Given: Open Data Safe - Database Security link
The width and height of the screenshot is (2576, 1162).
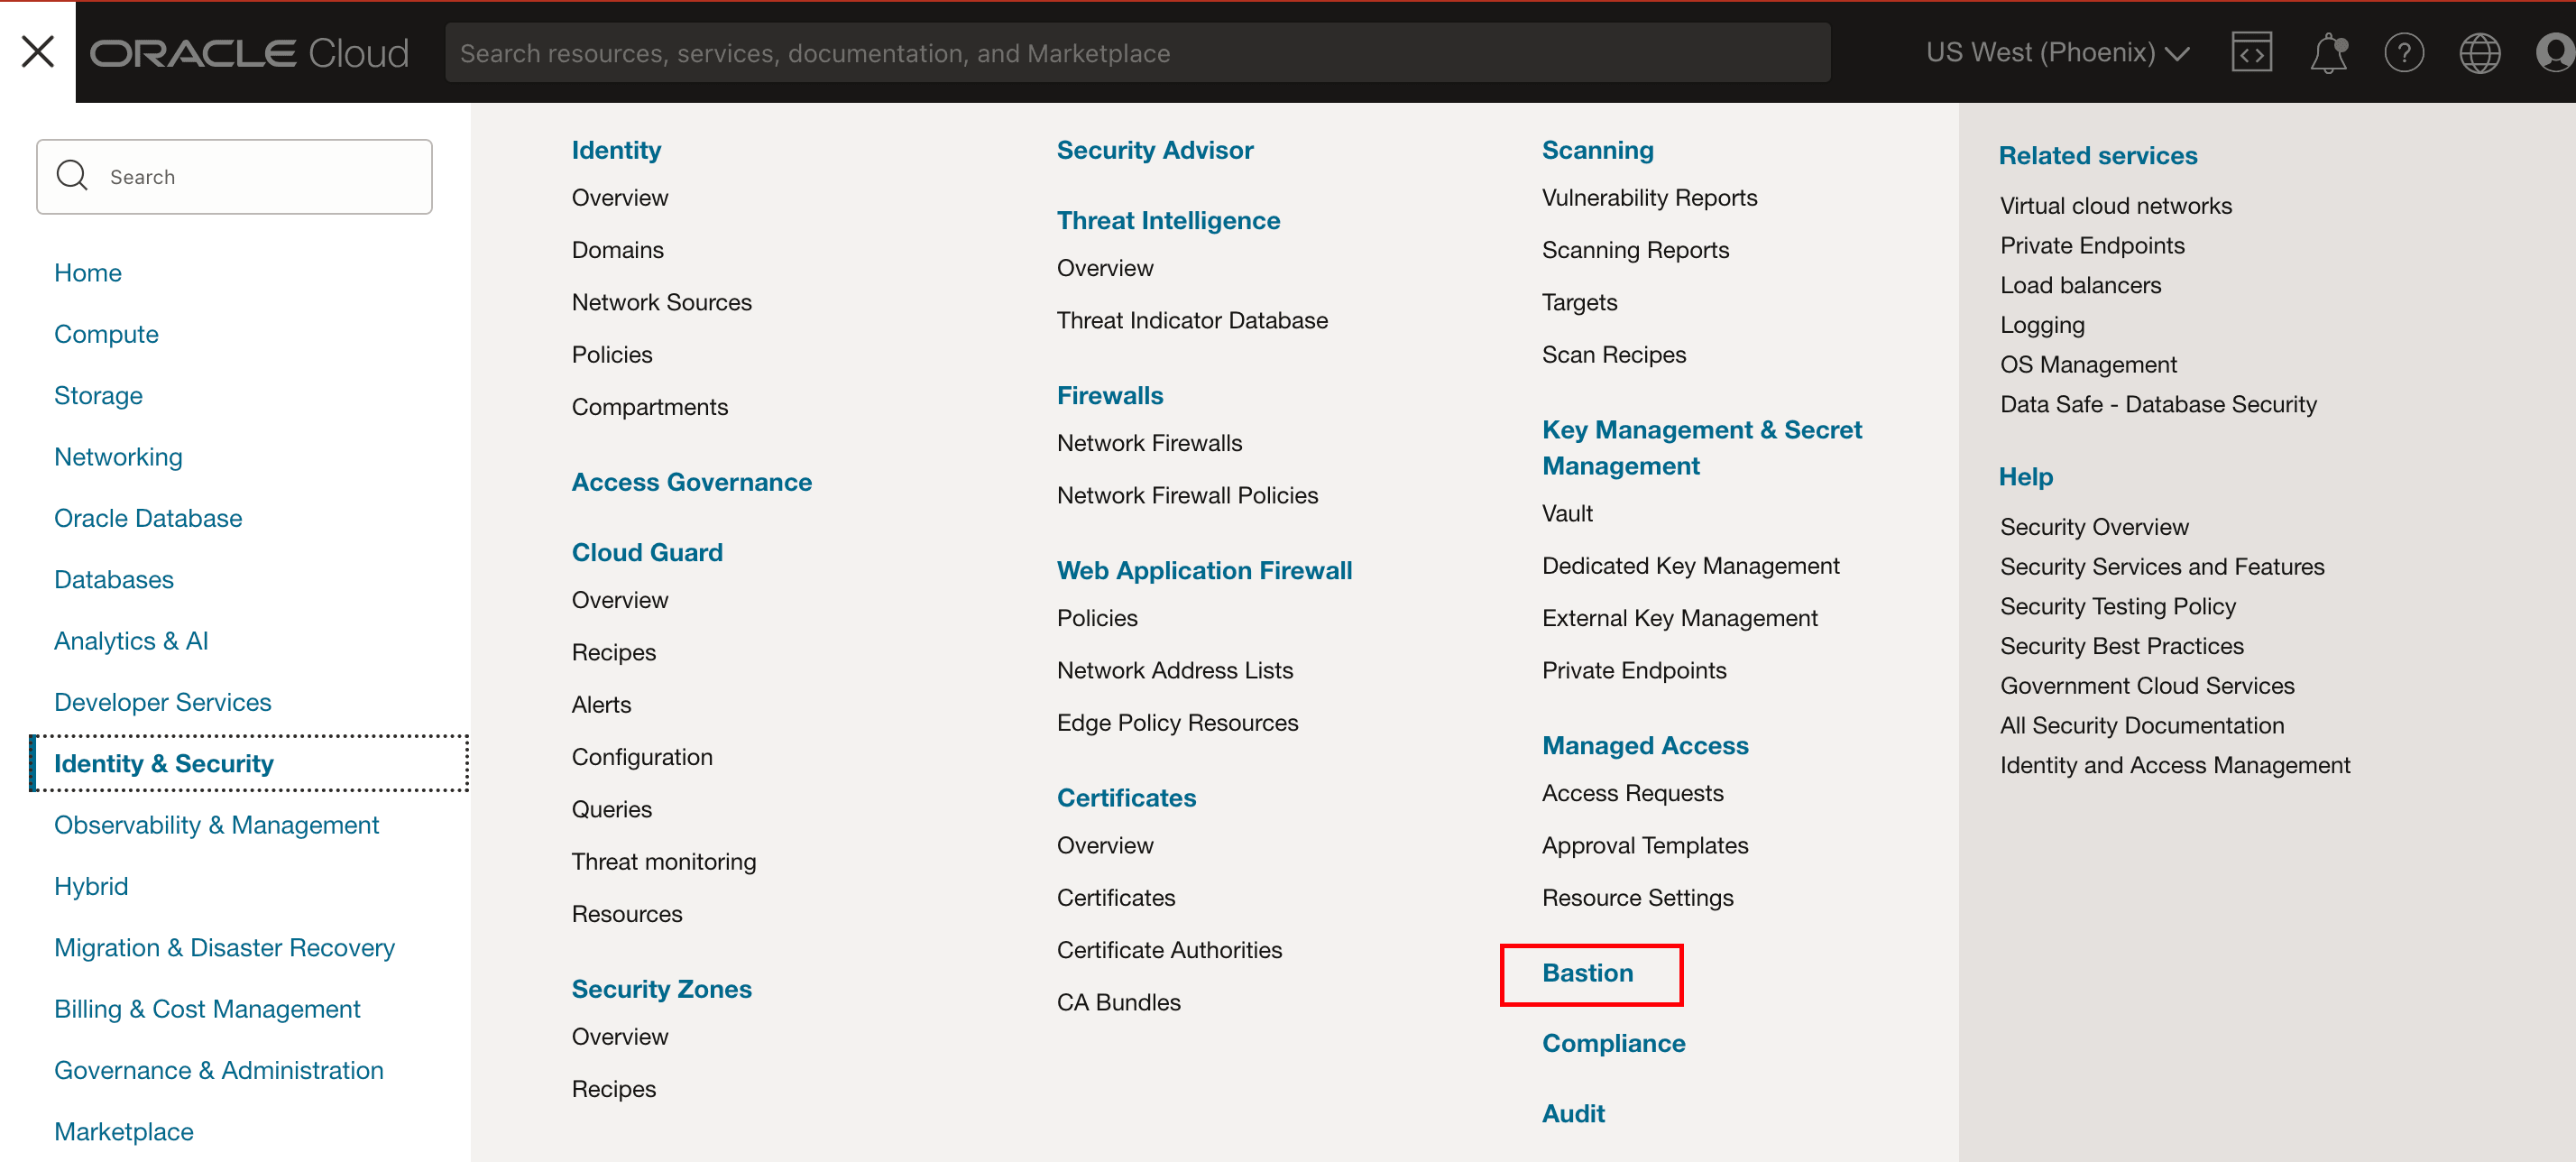Looking at the screenshot, I should pyautogui.click(x=2158, y=404).
